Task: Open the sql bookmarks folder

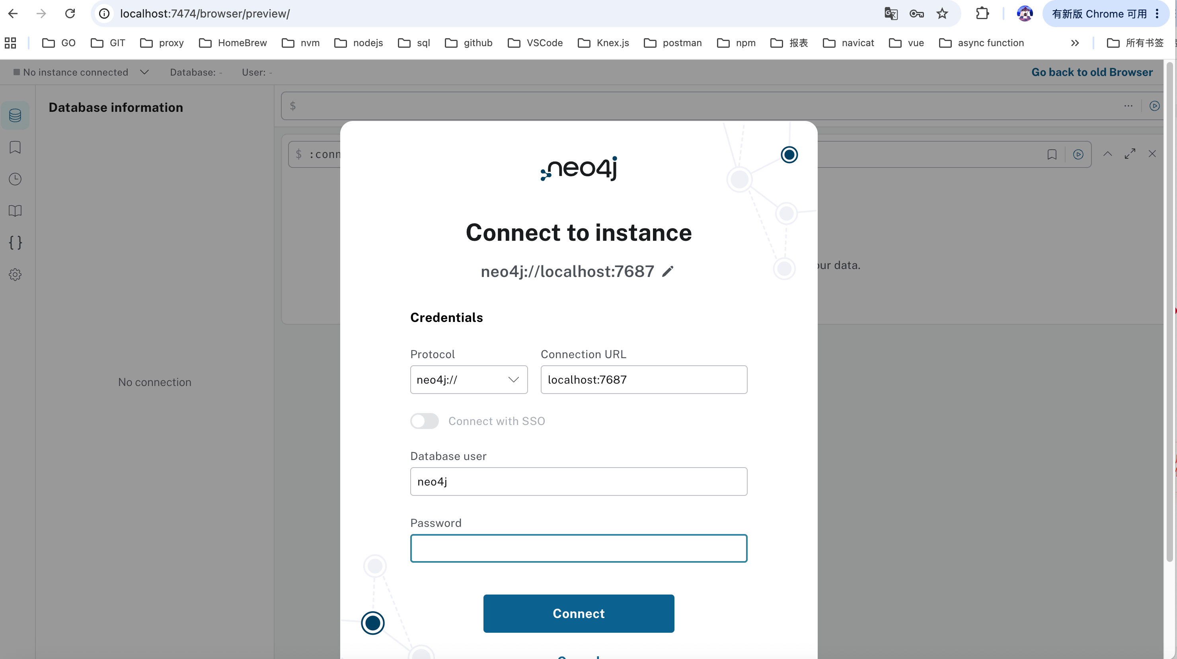Action: pos(414,43)
